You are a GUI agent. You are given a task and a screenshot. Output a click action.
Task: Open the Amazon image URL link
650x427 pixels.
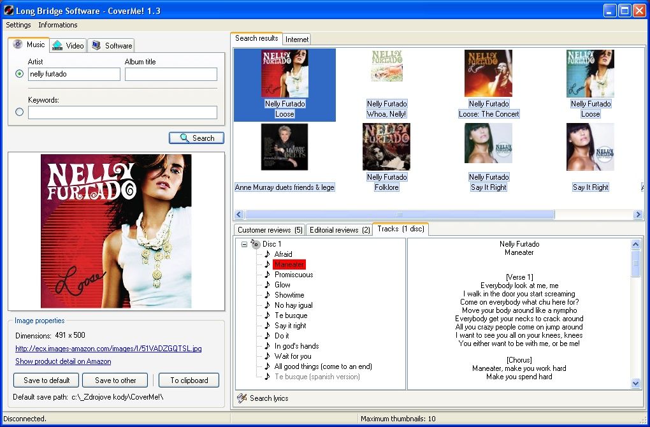108,349
